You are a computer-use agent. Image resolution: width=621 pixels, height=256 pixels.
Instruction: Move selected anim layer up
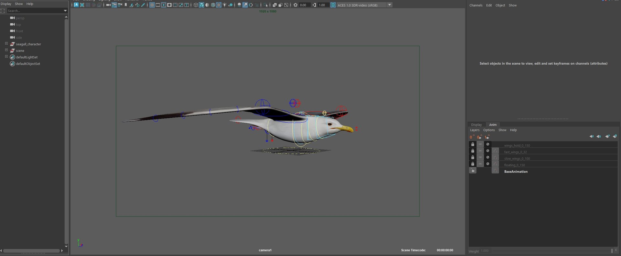click(592, 137)
